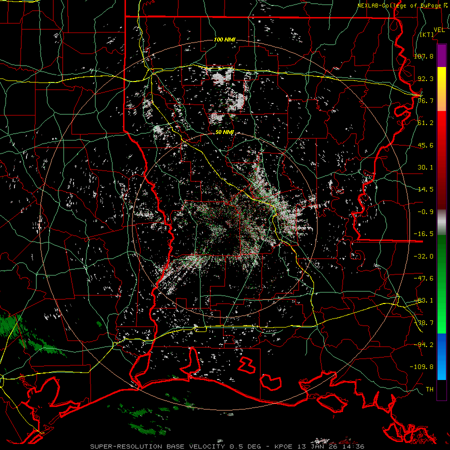Click the [KT] units label

click(x=427, y=35)
